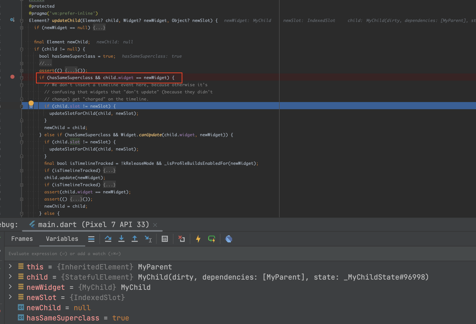Click 'final Element newChild;' declaration
Screen dimensions: 476x324
(62, 42)
